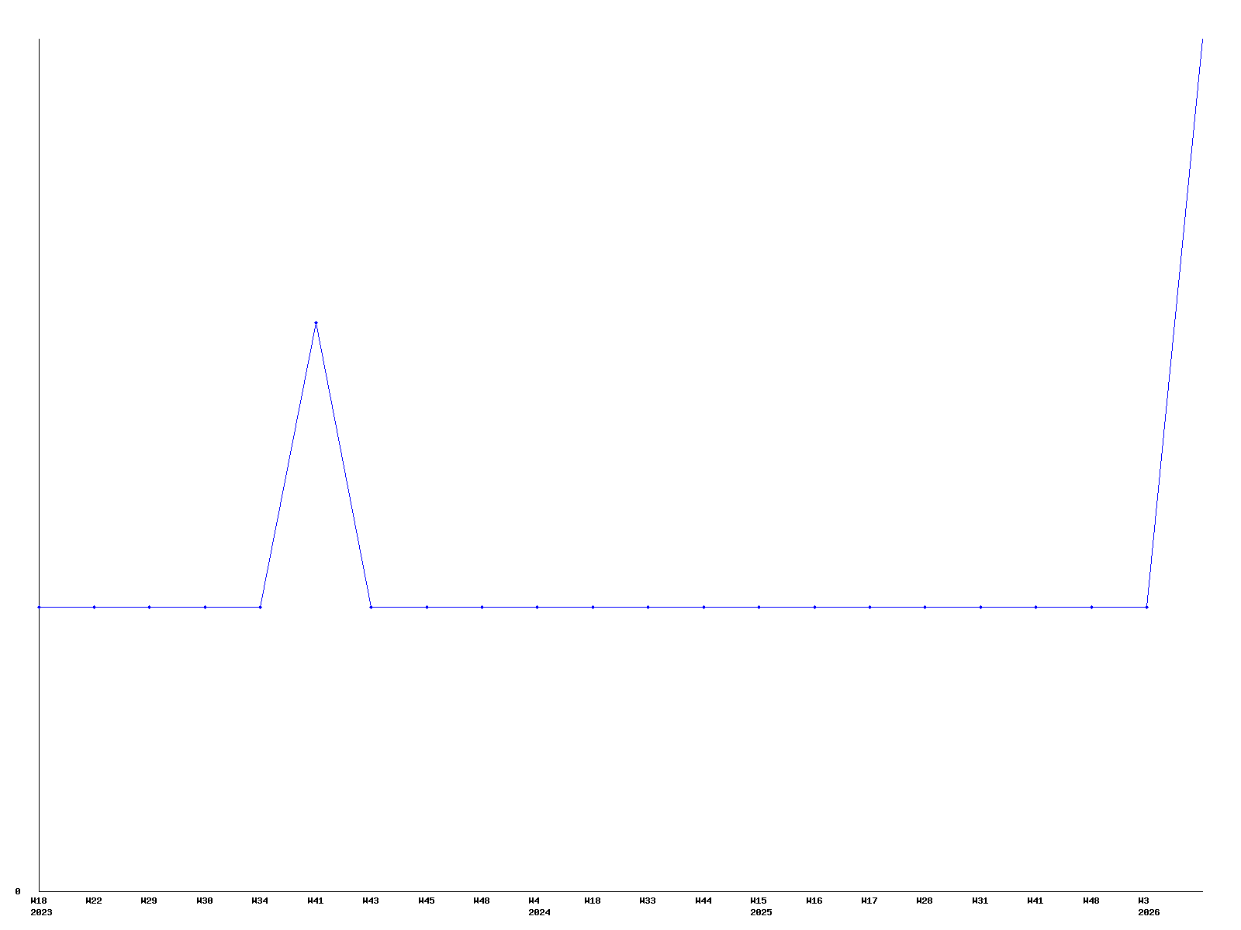Select the data point at W16
The height and width of the screenshot is (930, 1241).
click(814, 607)
